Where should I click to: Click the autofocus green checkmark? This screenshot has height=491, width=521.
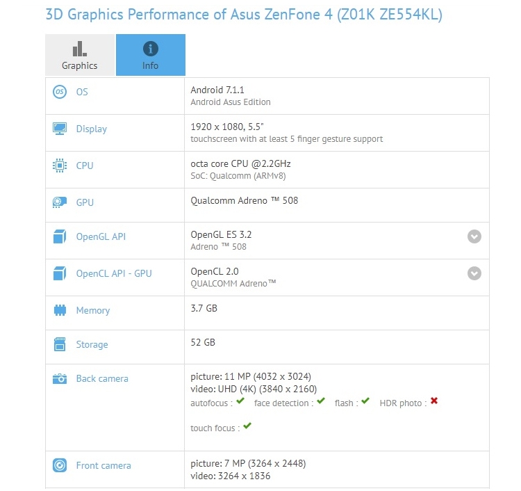pos(240,401)
